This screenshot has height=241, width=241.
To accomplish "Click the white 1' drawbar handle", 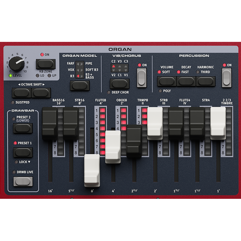I will coord(218,124).
